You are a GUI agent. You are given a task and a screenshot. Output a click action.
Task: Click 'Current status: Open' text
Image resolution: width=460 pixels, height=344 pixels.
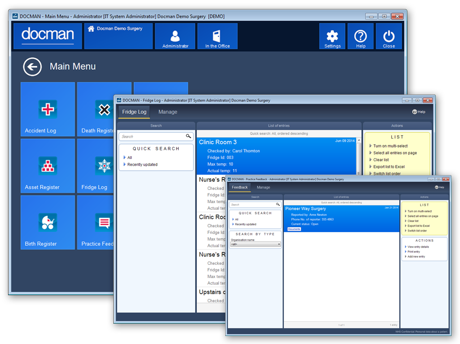point(304,224)
